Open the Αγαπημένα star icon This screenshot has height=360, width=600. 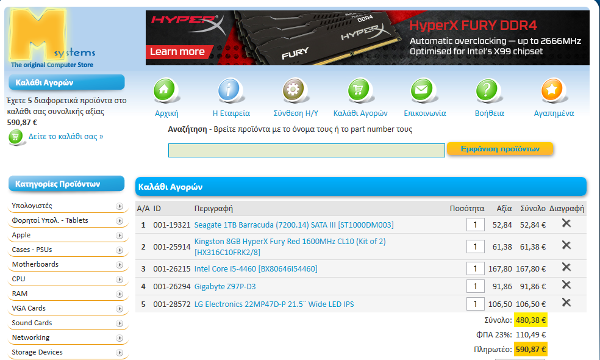[x=552, y=90]
